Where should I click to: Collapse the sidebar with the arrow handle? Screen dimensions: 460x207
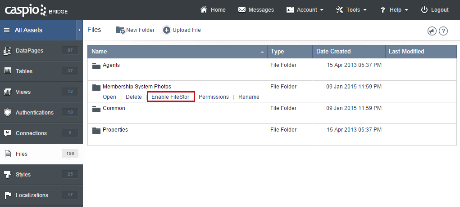pos(79,30)
